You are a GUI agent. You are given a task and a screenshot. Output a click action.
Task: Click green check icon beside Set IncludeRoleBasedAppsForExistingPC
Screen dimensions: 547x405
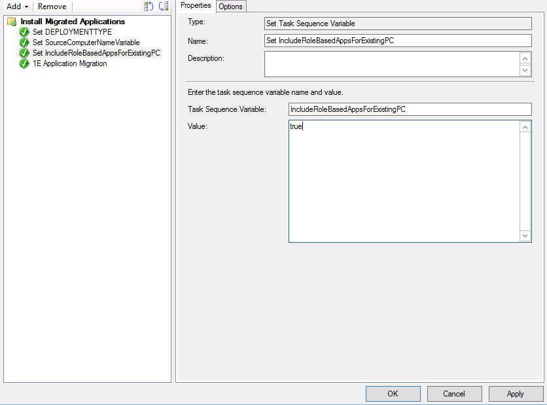click(x=25, y=53)
